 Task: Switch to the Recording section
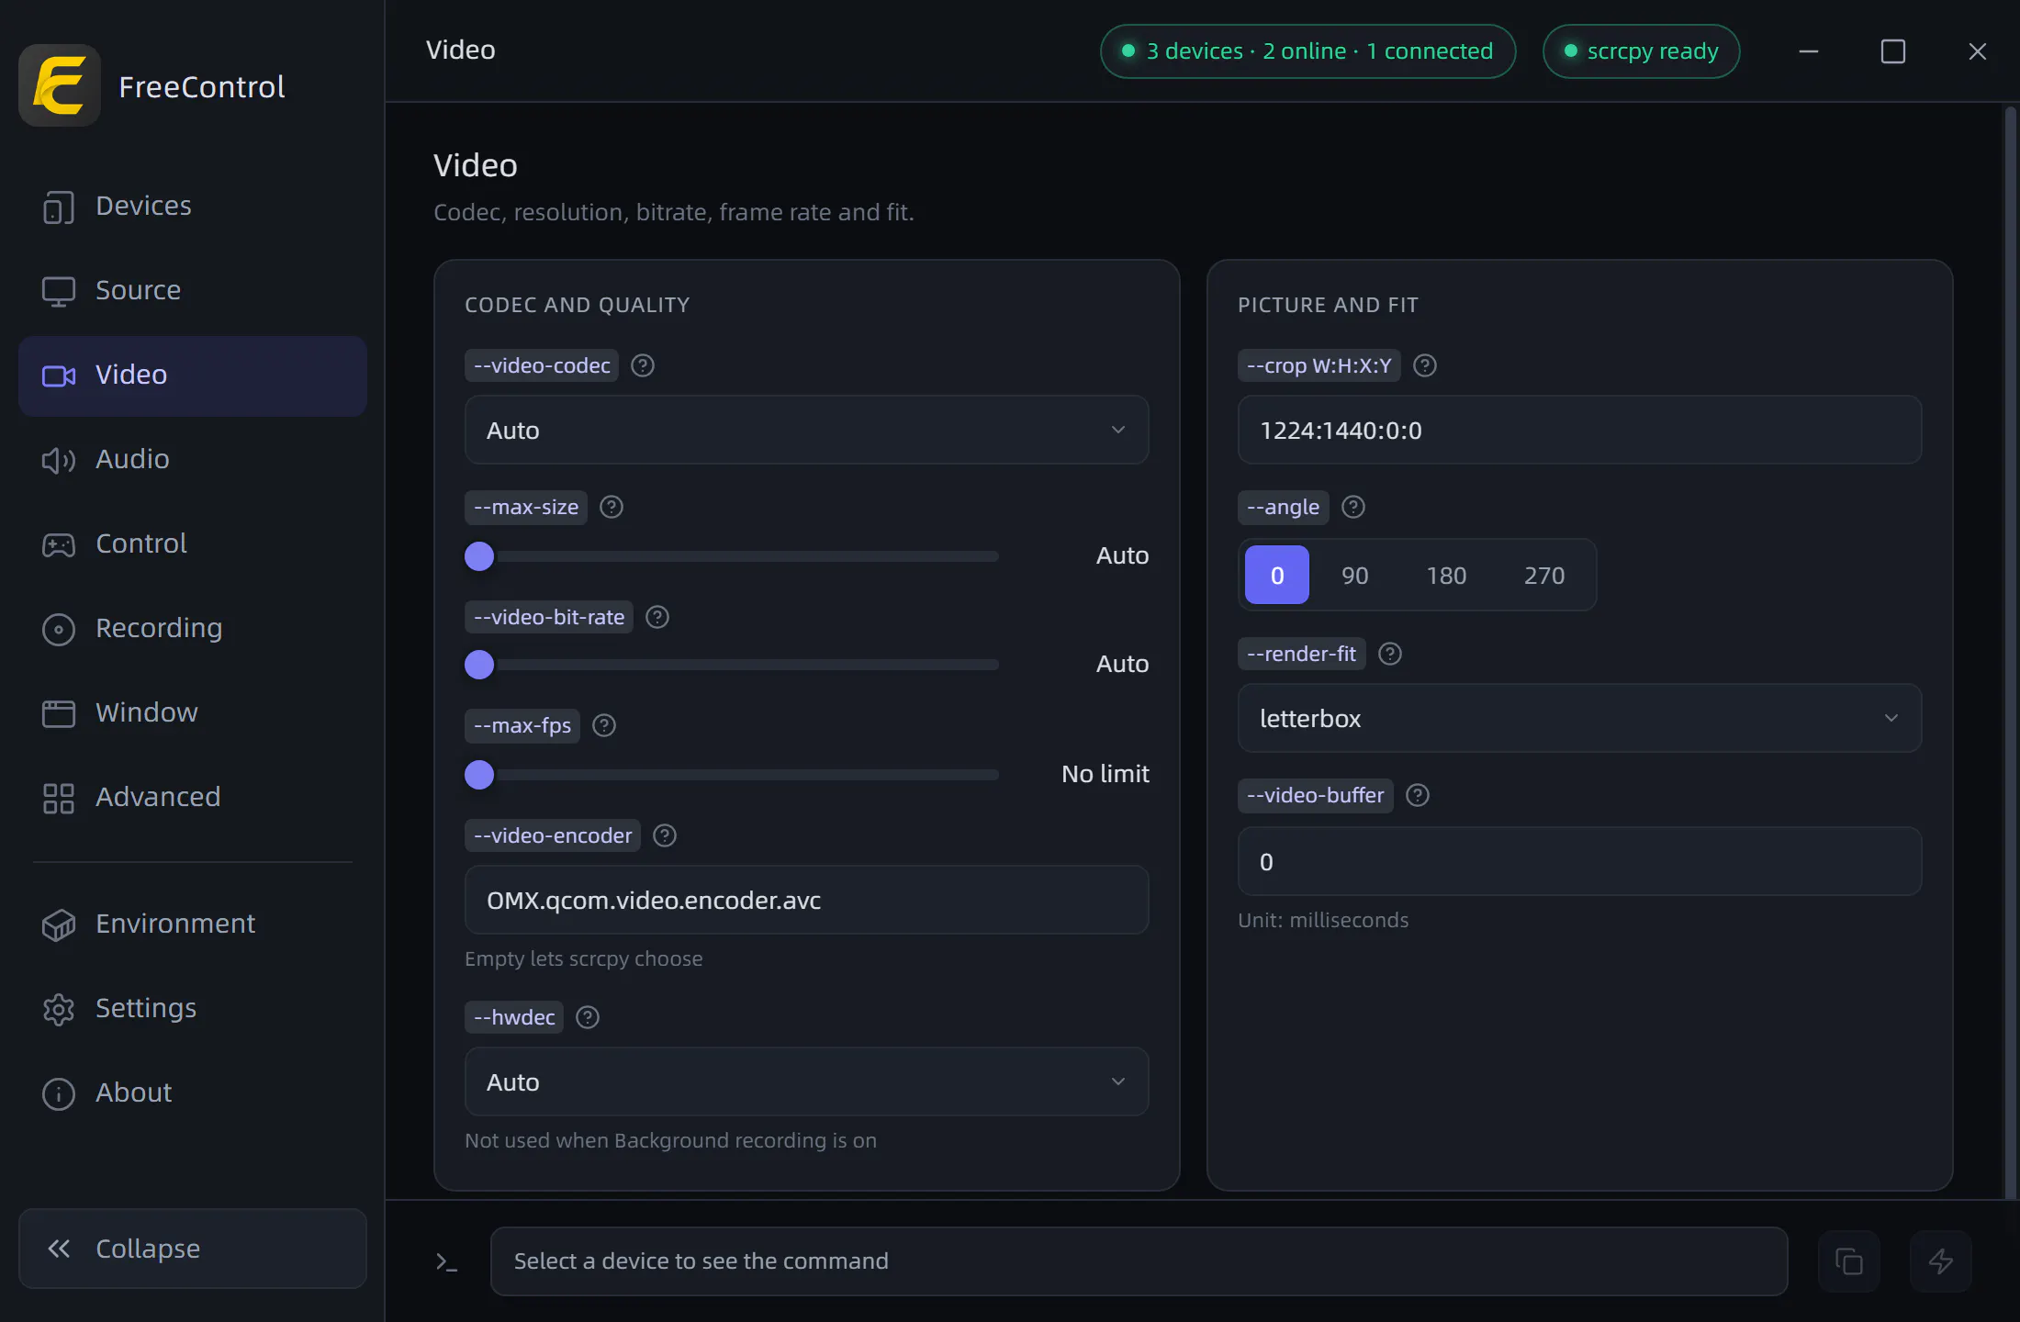click(193, 628)
